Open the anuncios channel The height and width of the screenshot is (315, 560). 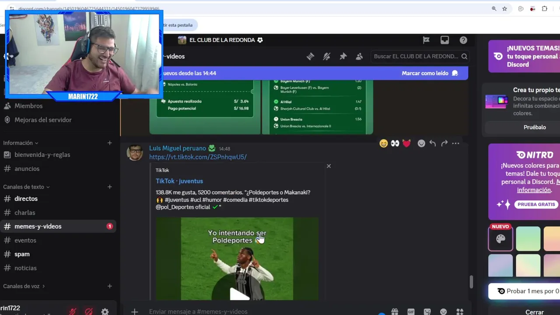(27, 169)
